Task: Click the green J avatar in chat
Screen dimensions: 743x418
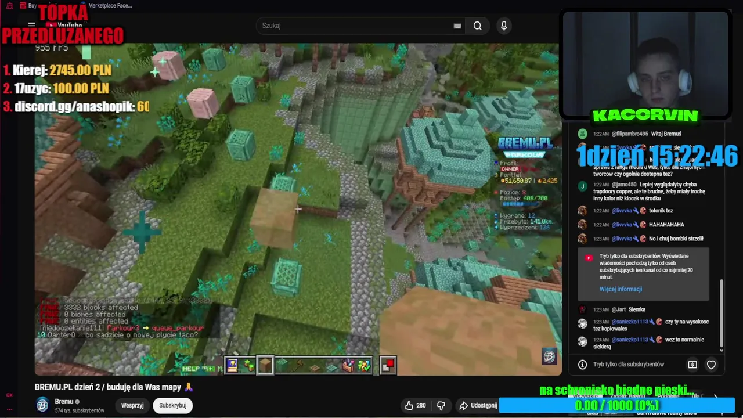Action: click(x=582, y=186)
